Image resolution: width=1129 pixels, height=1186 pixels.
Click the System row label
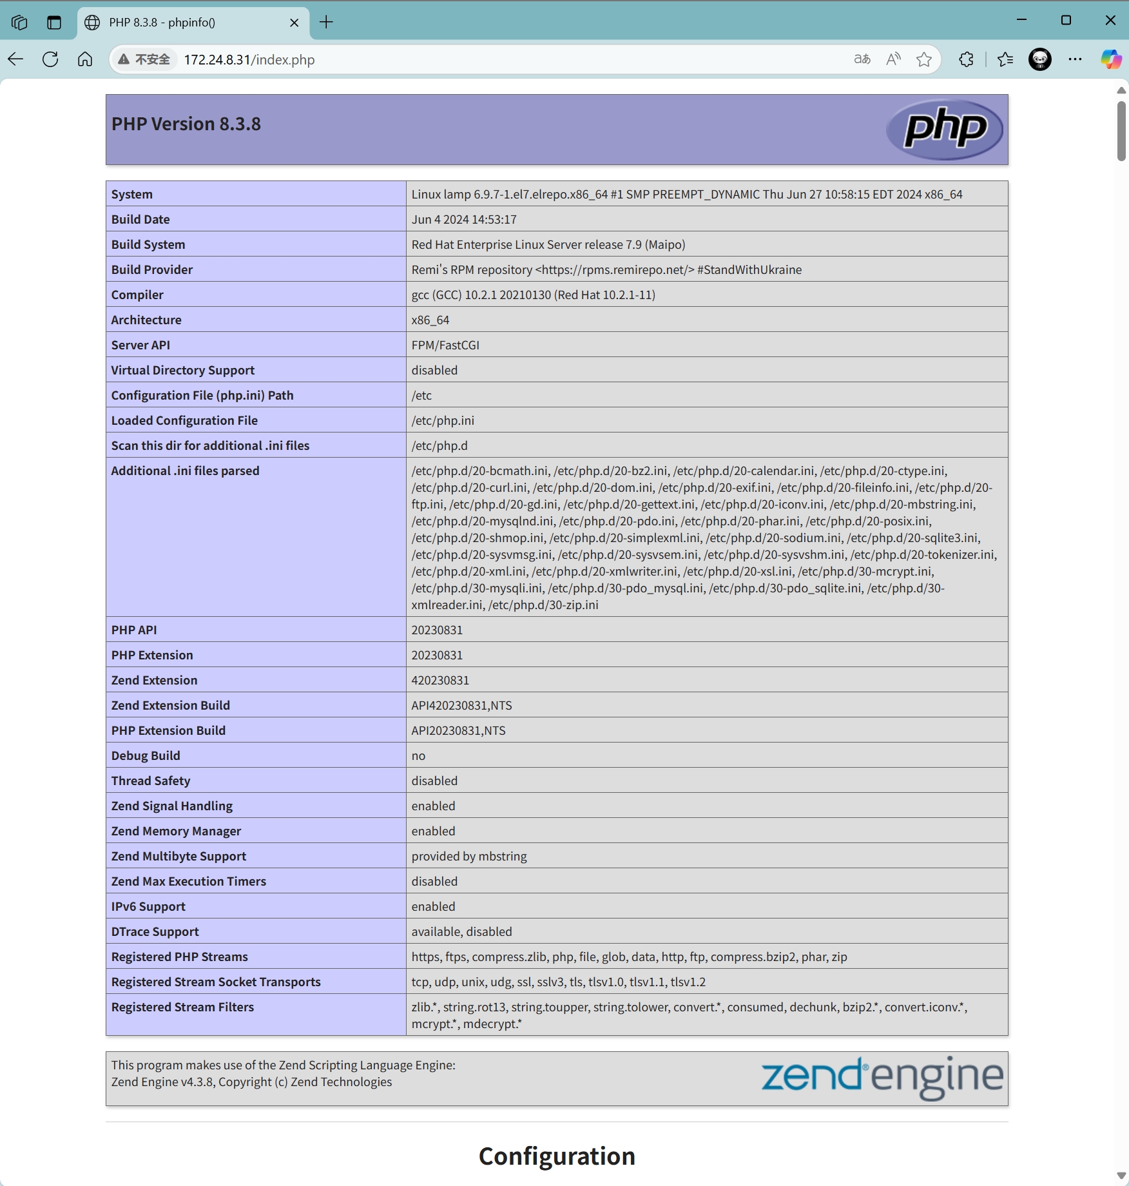[132, 194]
